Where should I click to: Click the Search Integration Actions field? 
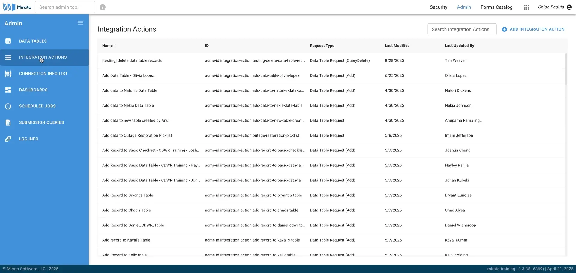pyautogui.click(x=462, y=29)
